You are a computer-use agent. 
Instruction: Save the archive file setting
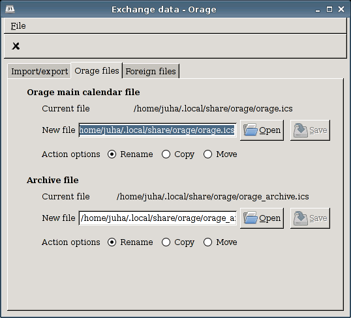(310, 218)
